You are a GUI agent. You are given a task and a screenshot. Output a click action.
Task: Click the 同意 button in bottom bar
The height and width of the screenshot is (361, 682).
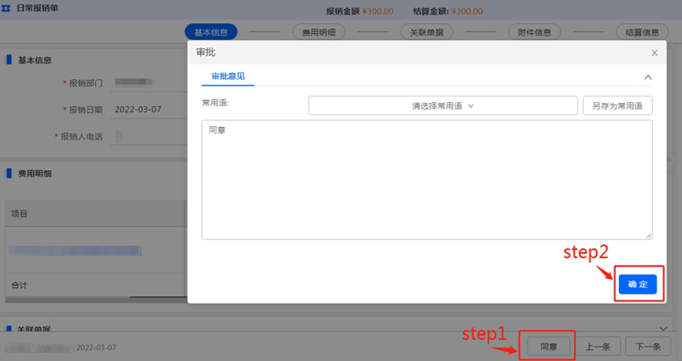(548, 346)
